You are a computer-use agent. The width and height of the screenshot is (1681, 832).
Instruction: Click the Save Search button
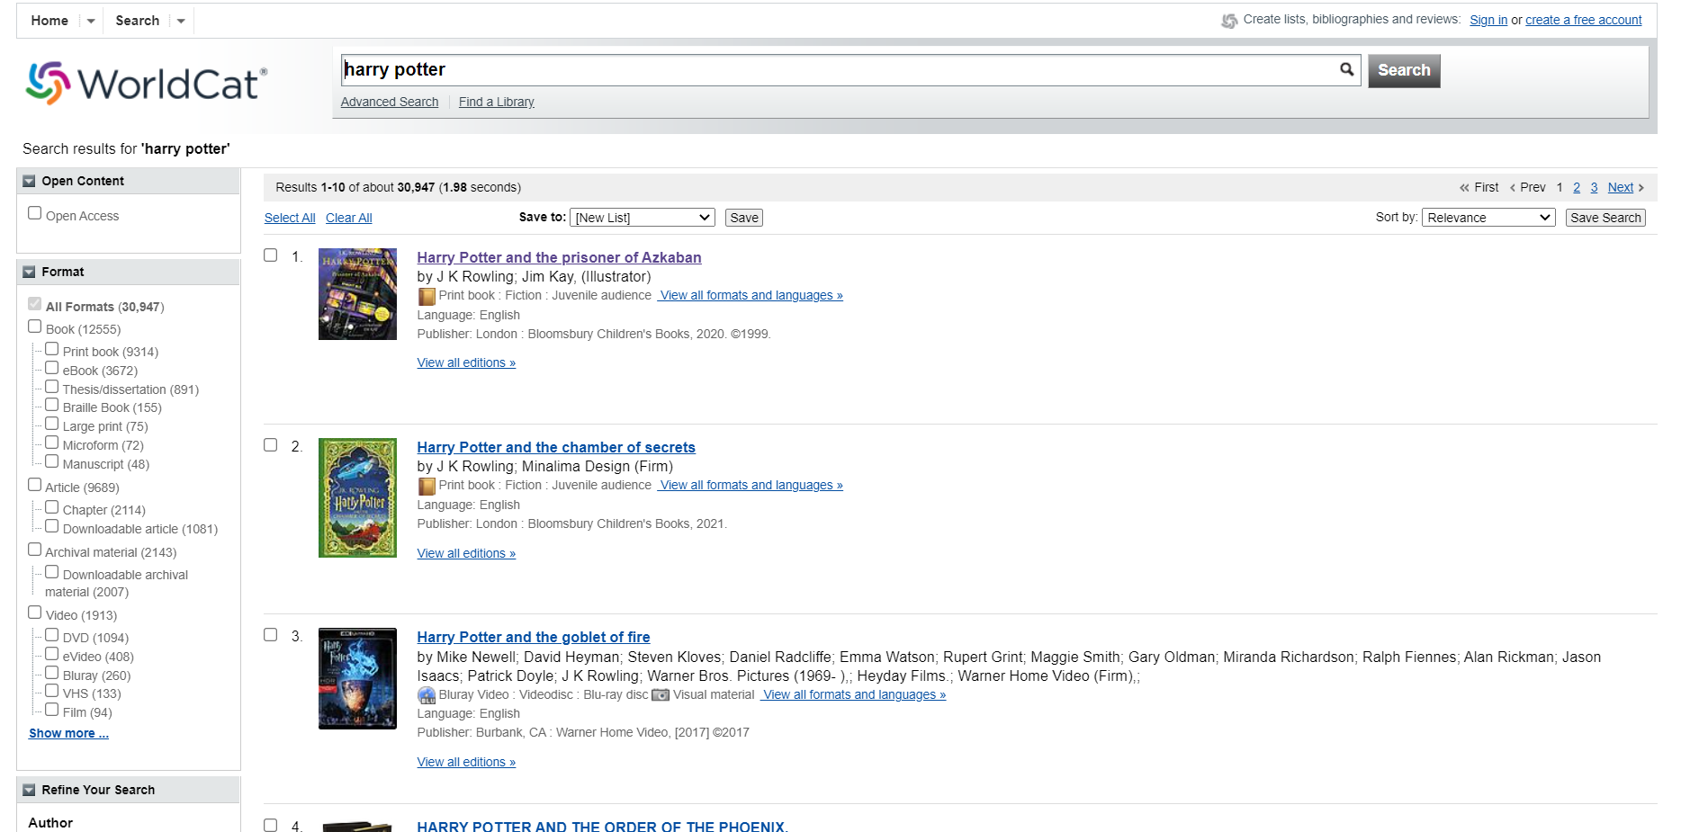click(x=1605, y=218)
